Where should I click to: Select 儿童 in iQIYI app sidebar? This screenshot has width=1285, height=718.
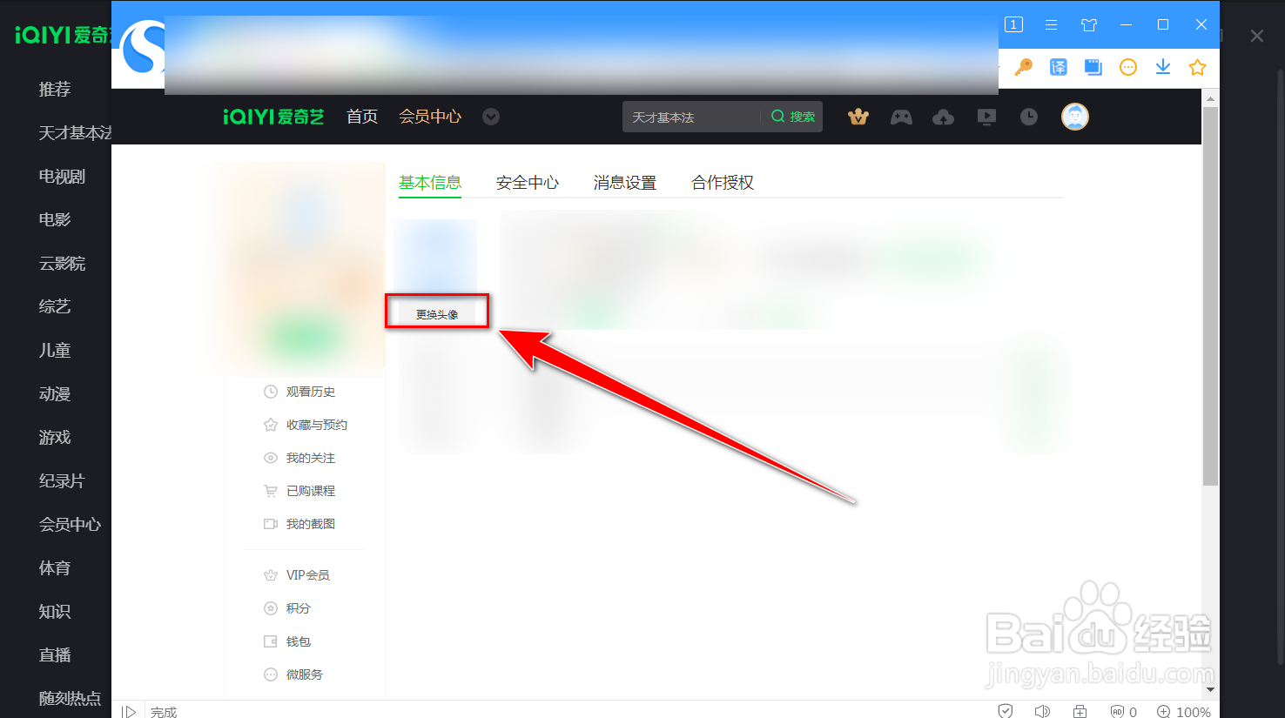(x=55, y=351)
